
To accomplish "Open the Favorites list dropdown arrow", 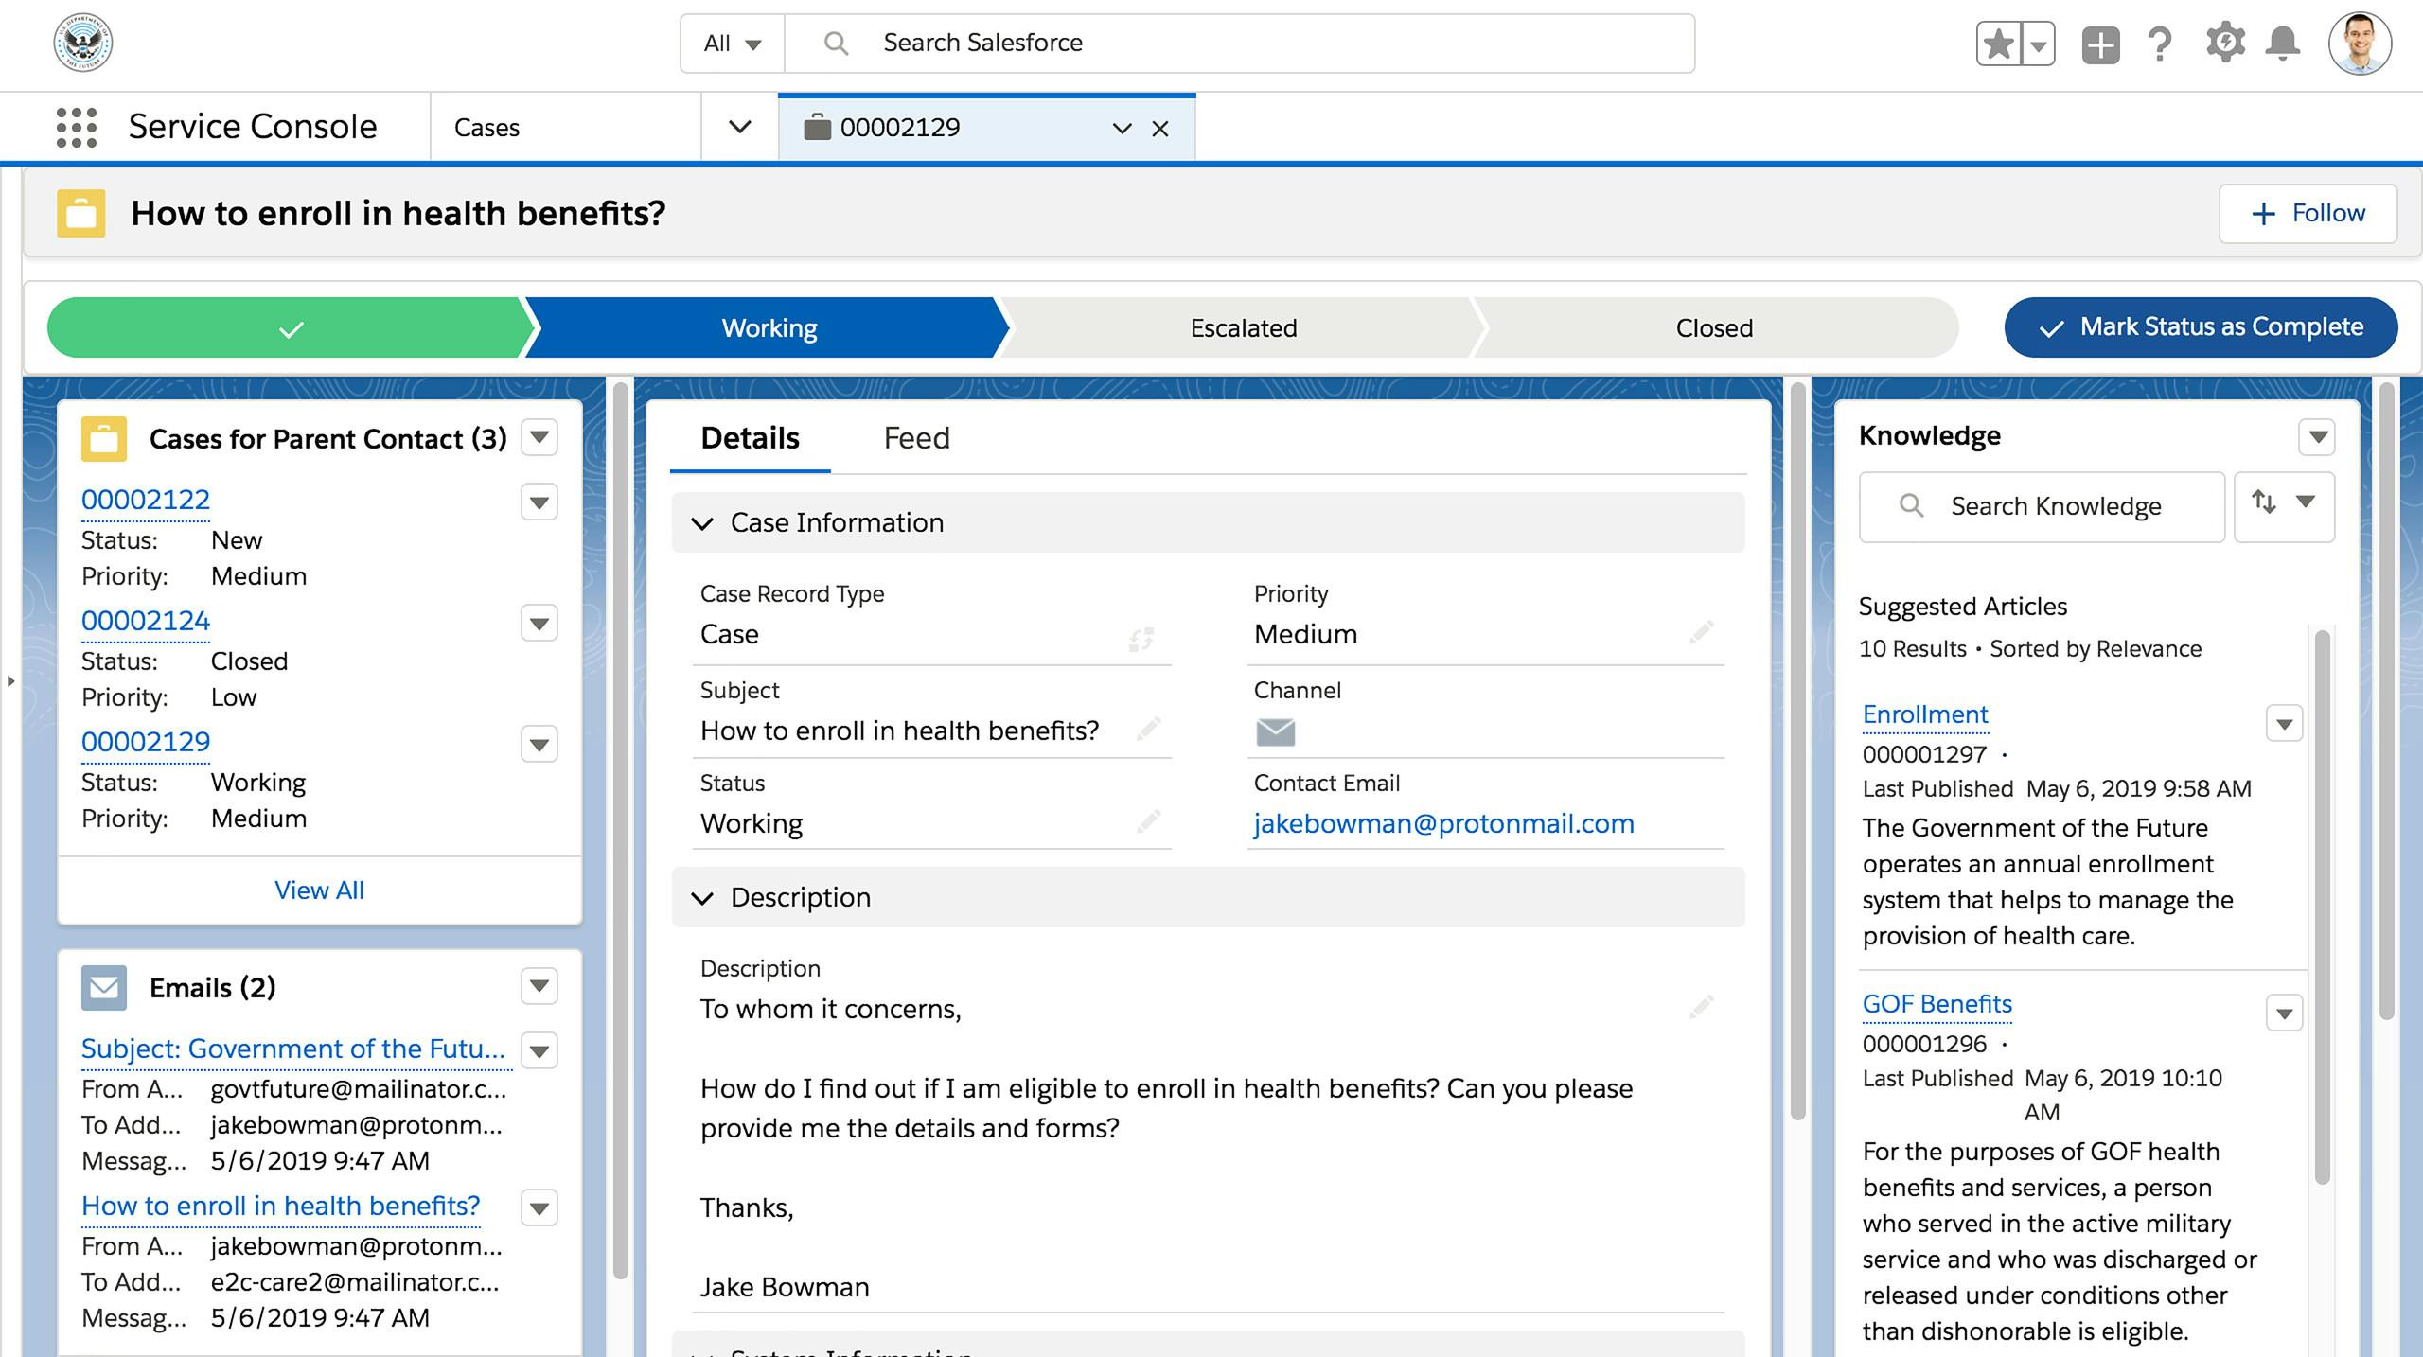I will 2039,44.
